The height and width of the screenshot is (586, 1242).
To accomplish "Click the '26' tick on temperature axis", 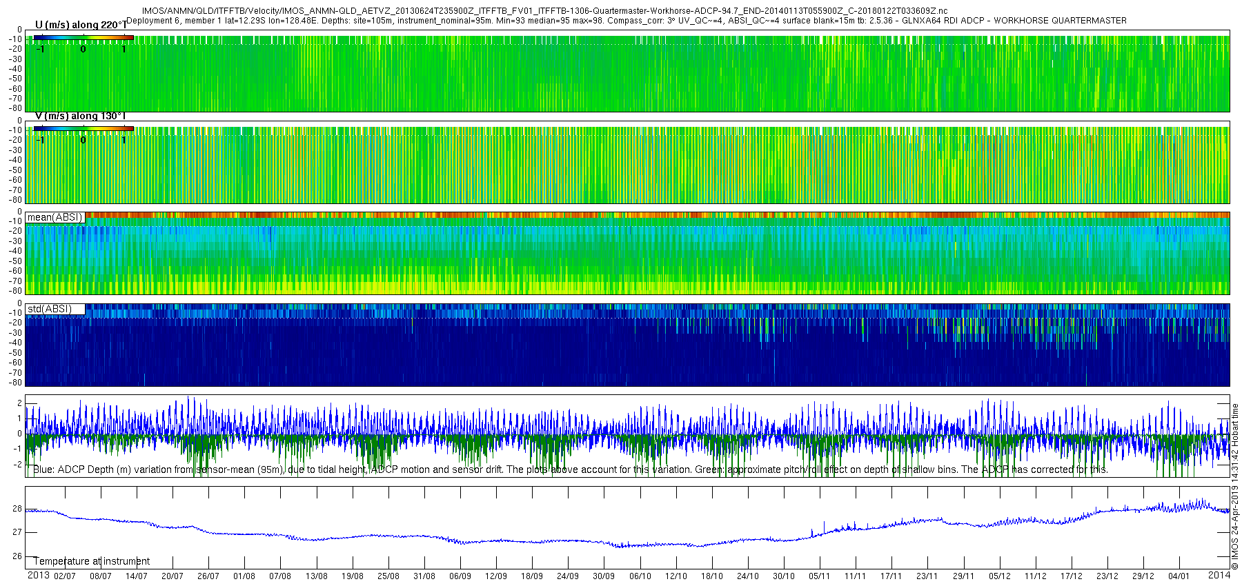I will [17, 556].
